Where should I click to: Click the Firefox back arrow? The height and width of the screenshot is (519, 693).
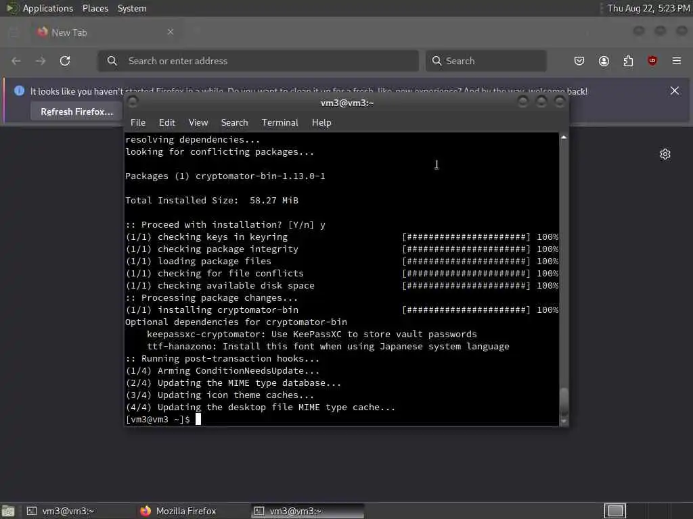16,61
